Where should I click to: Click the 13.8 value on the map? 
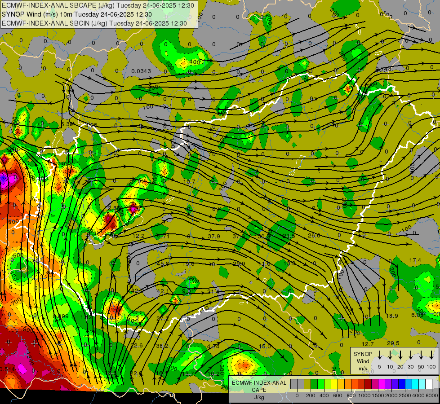289,263
